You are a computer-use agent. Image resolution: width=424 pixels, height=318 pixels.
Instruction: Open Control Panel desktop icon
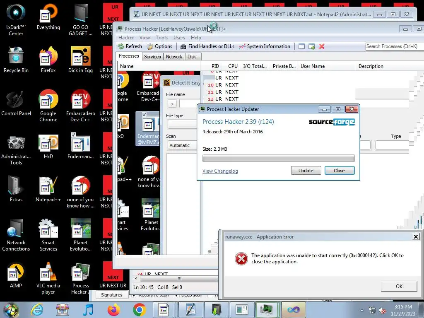pos(16,103)
